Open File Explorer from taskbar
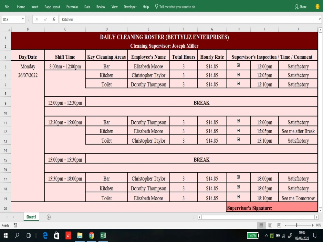 click(80, 235)
